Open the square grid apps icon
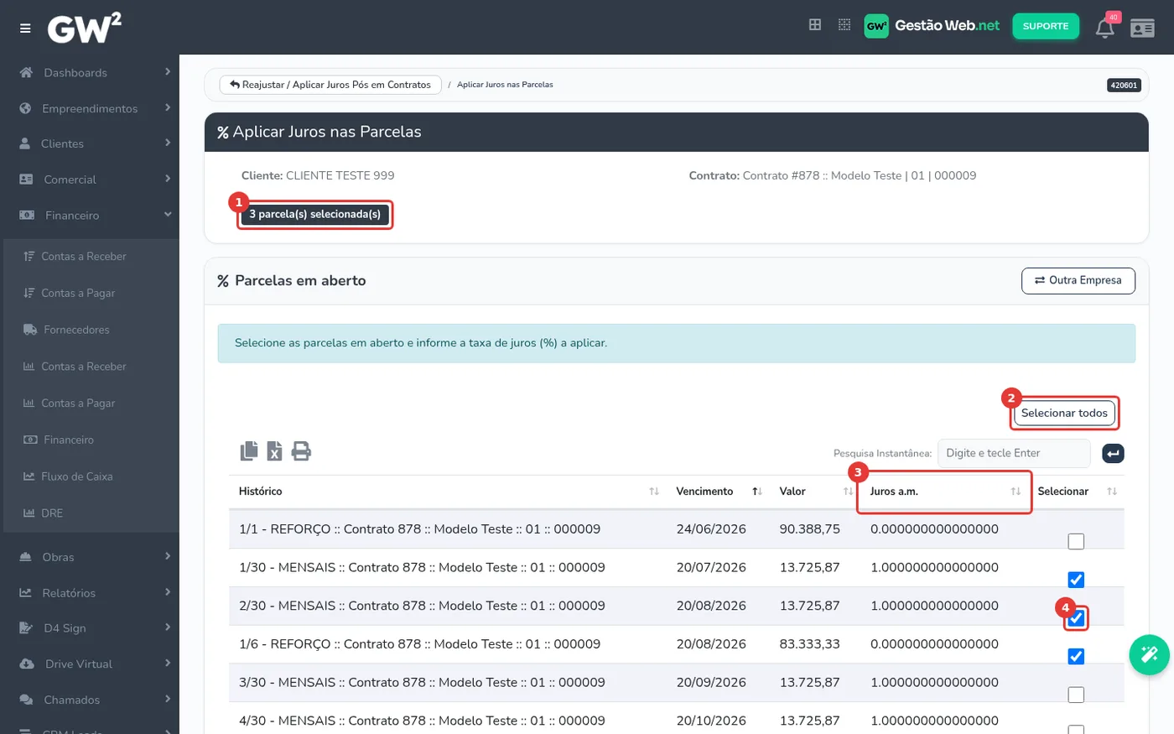 coord(815,25)
